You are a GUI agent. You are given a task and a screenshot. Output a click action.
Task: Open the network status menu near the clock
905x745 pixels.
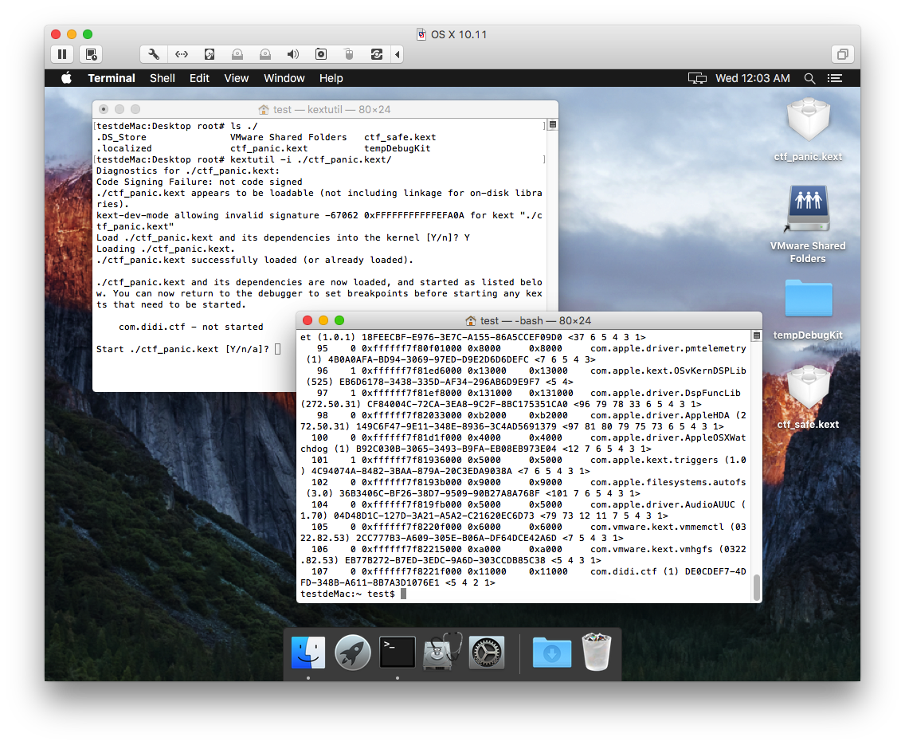click(697, 78)
